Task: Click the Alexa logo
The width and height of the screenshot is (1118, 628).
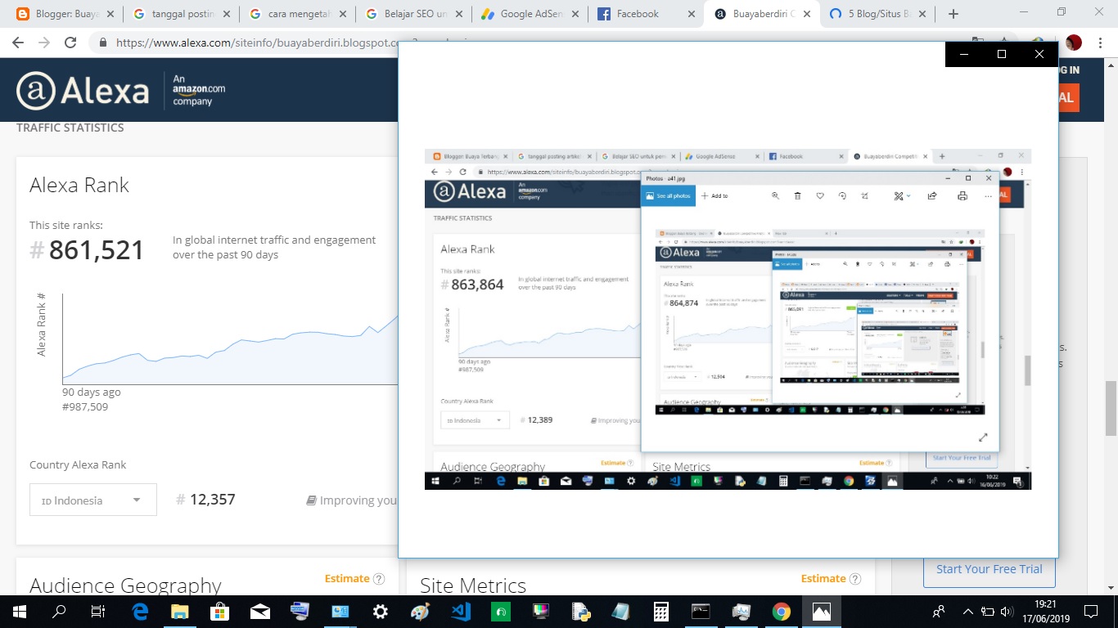Action: coord(83,90)
